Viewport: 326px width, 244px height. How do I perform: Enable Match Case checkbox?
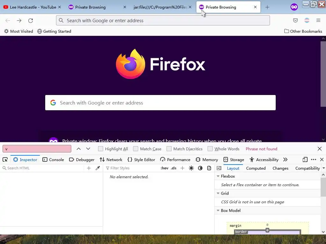coord(136,149)
